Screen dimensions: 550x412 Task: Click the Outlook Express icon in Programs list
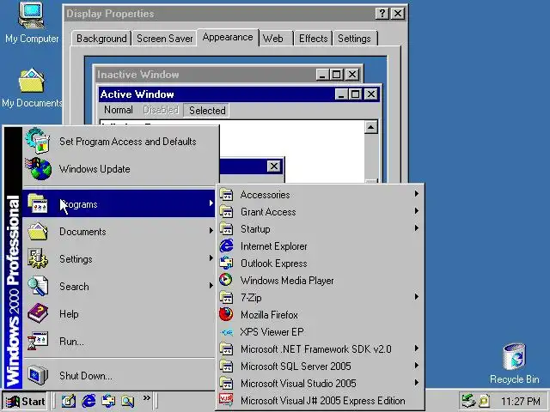pyautogui.click(x=226, y=264)
